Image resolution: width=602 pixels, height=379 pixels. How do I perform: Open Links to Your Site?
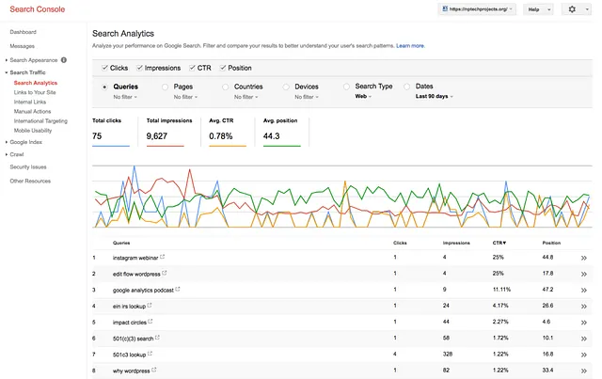click(35, 92)
